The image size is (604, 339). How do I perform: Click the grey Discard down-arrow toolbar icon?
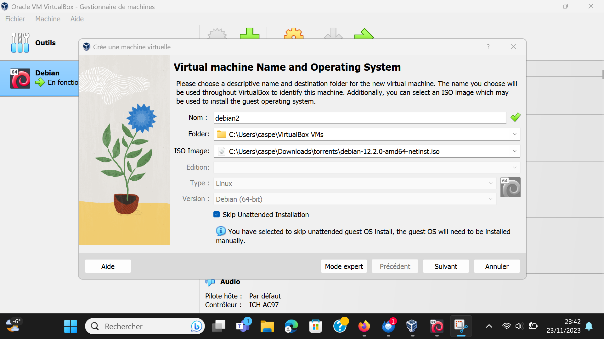[x=333, y=34]
